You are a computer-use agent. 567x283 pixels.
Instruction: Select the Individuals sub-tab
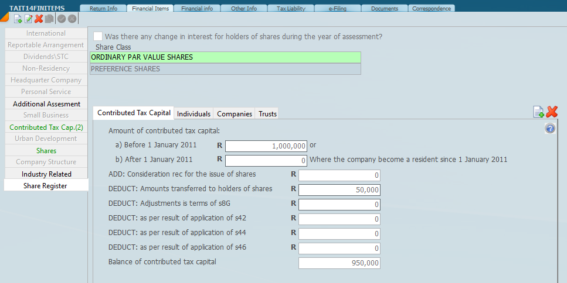point(193,113)
